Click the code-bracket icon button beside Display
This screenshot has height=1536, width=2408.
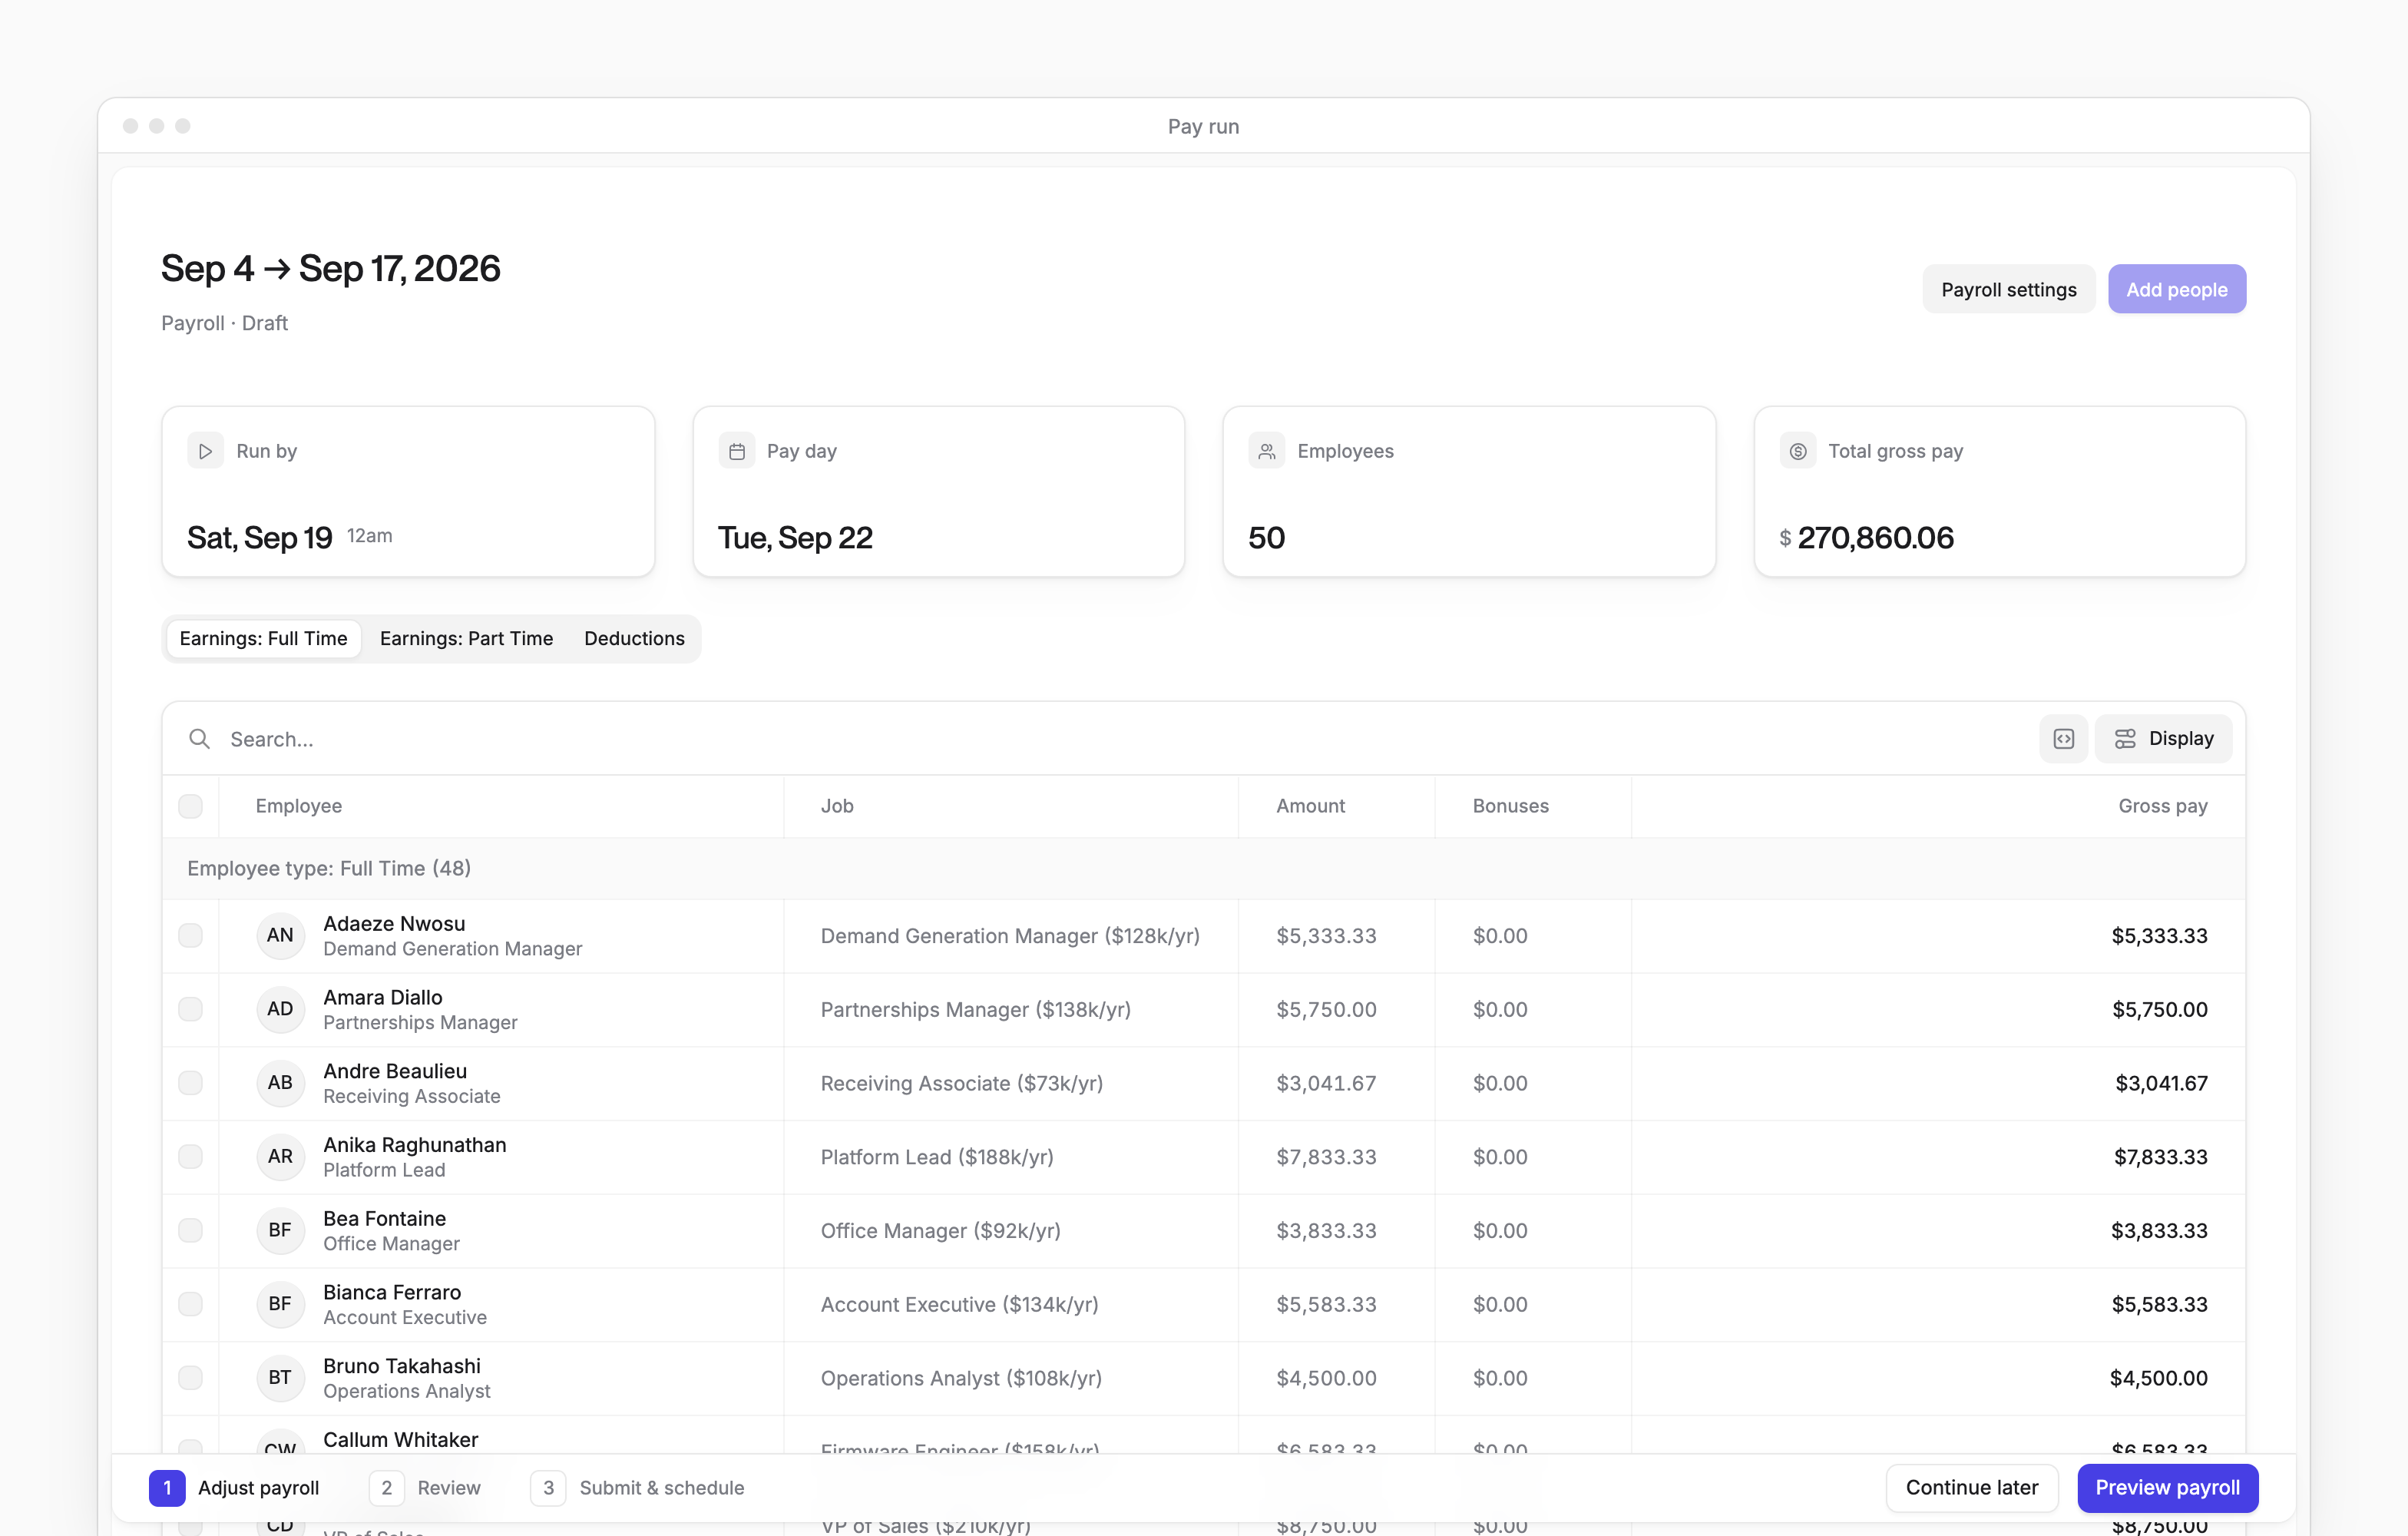coord(2064,739)
